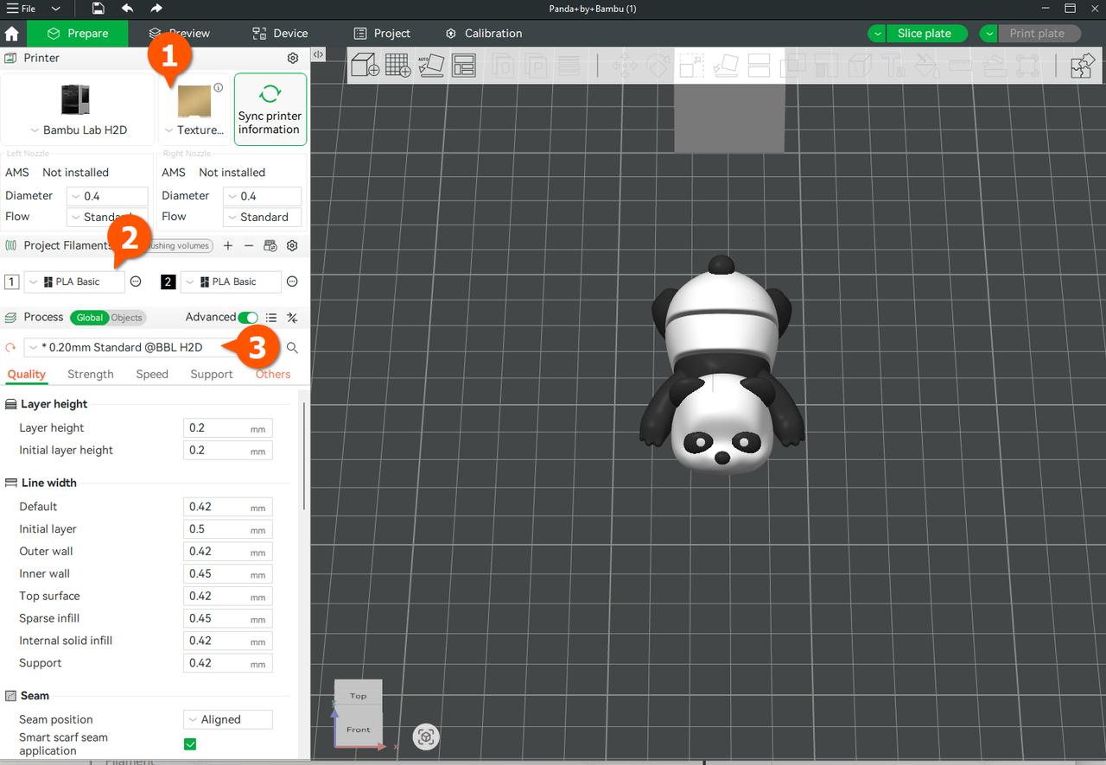Select the Color painting bucket tool
The width and height of the screenshot is (1106, 765).
point(926,66)
